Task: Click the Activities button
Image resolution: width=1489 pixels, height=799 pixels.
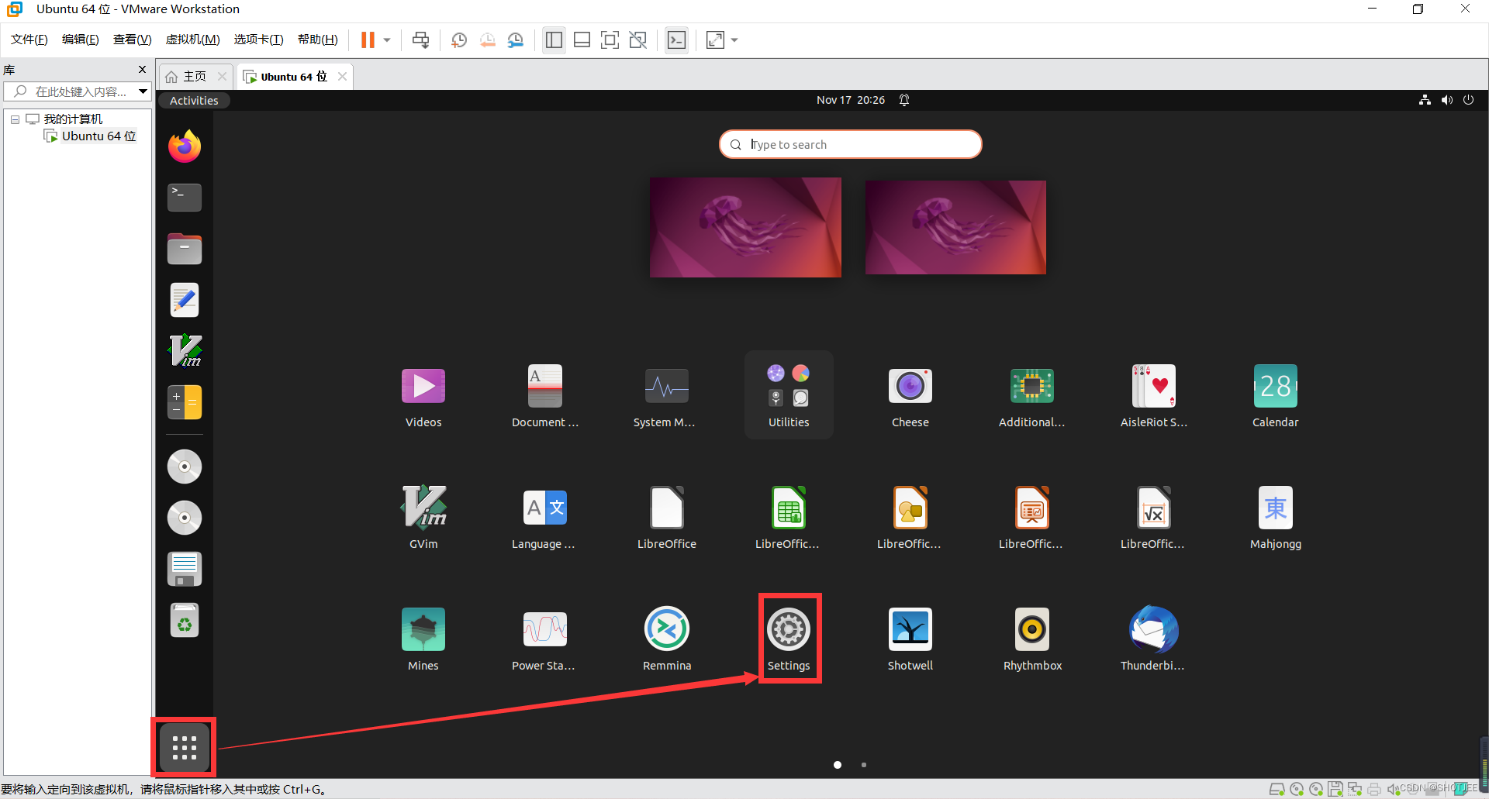Action: pos(194,101)
